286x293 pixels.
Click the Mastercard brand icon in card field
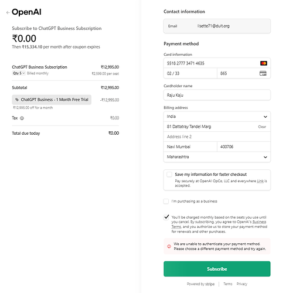(x=264, y=63)
